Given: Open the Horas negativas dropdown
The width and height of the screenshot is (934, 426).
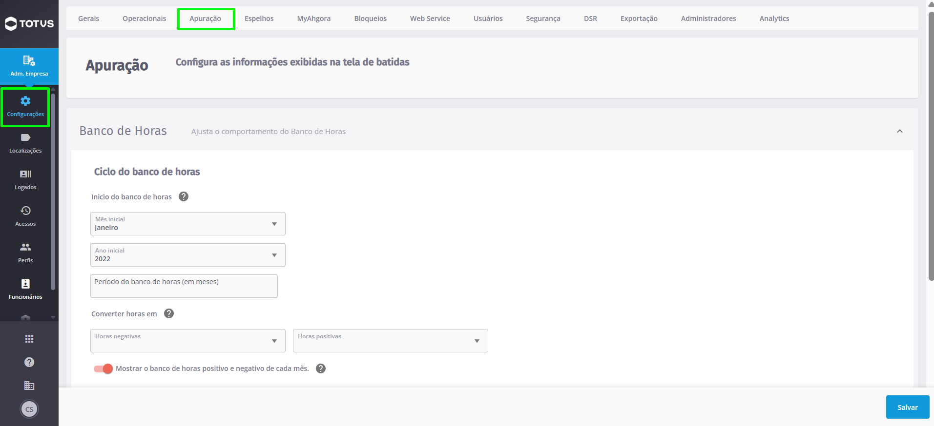Looking at the screenshot, I should (x=188, y=341).
